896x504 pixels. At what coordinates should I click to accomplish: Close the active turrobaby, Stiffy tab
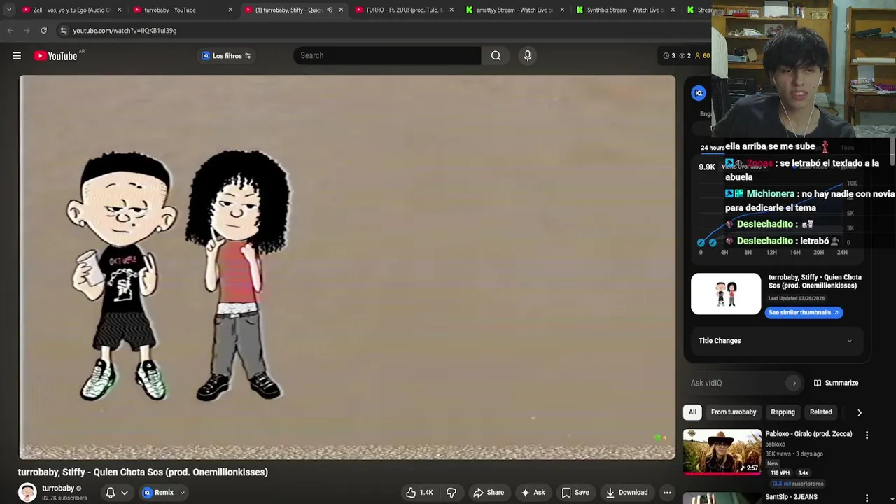coord(341,10)
